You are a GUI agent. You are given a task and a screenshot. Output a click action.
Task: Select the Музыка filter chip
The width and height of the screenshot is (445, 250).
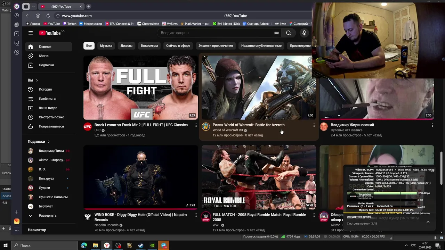[106, 46]
